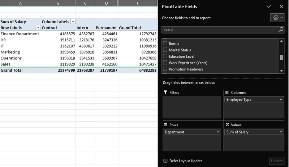
Task: Click the Bonus field name
Action: (x=174, y=44)
